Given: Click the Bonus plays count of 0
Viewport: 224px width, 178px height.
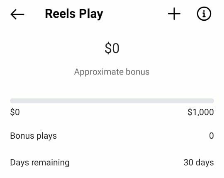Looking at the screenshot, I should (x=212, y=136).
